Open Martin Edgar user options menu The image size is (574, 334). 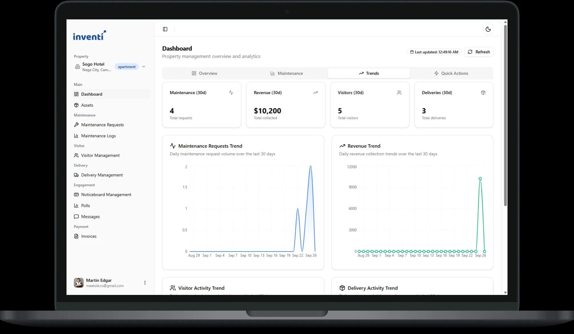pos(145,283)
